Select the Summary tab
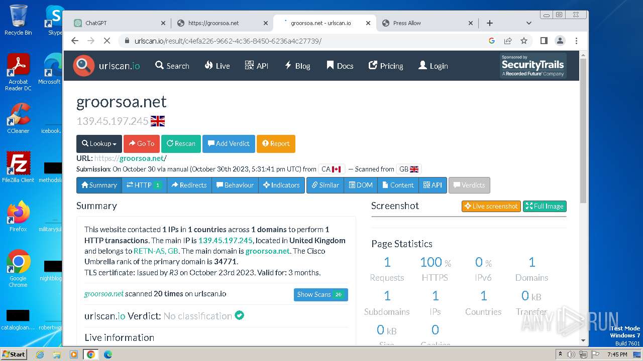Image resolution: width=643 pixels, height=361 pixels. (99, 185)
